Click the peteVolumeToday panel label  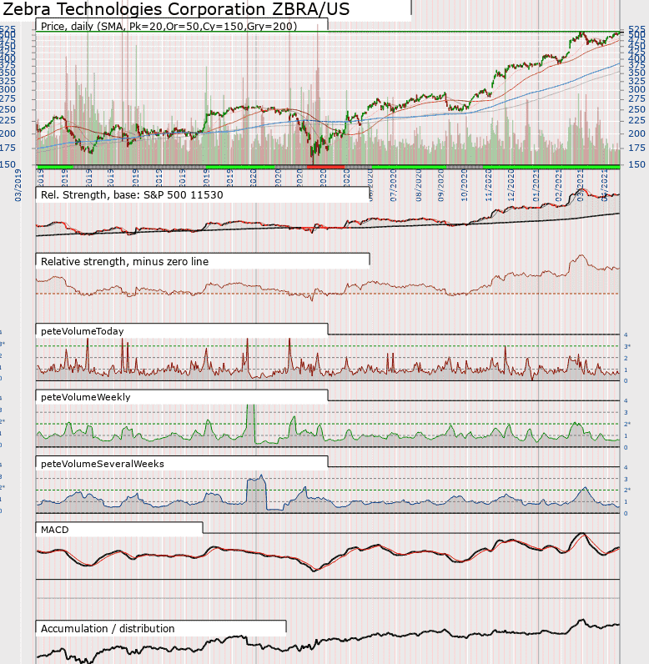point(82,331)
